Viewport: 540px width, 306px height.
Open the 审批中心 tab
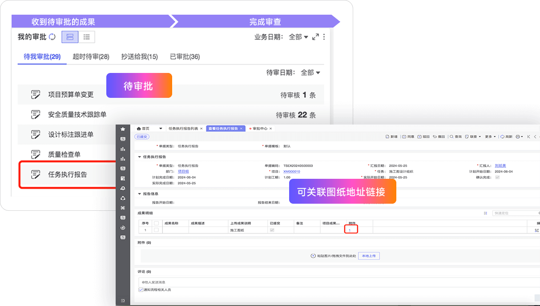coord(260,129)
